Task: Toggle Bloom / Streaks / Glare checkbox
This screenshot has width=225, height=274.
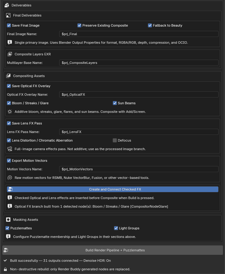Action: [x=9, y=103]
